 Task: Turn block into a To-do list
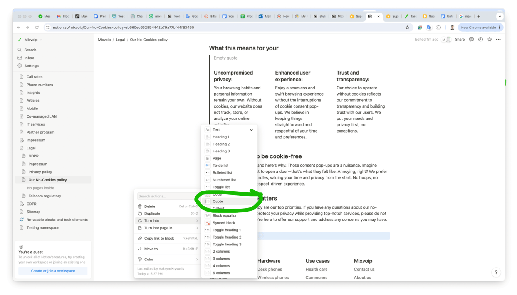click(229, 166)
